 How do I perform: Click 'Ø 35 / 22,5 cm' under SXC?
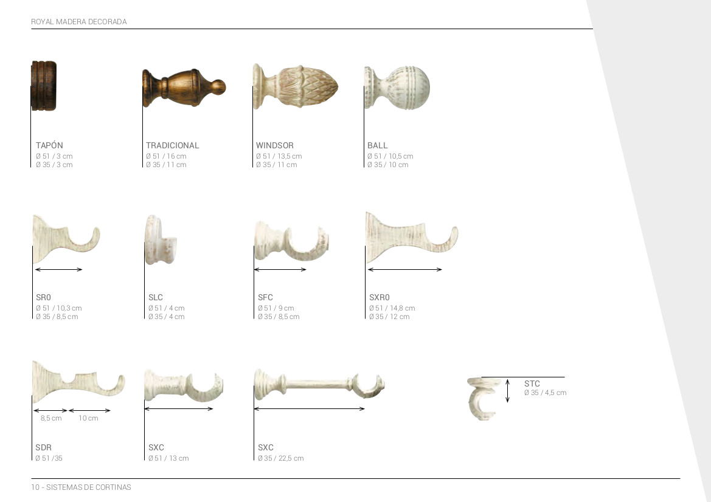(x=280, y=458)
